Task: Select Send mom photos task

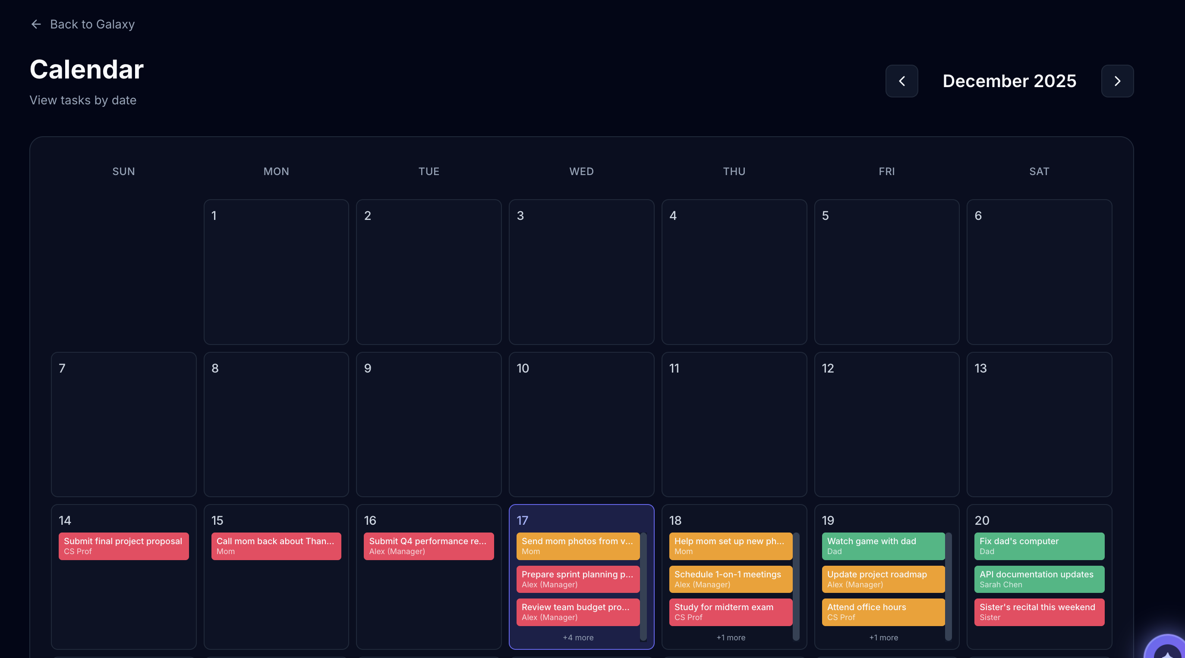Action: [577, 546]
